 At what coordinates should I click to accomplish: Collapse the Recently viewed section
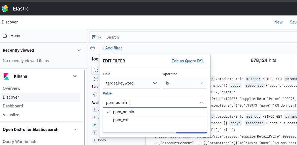pos(79,50)
